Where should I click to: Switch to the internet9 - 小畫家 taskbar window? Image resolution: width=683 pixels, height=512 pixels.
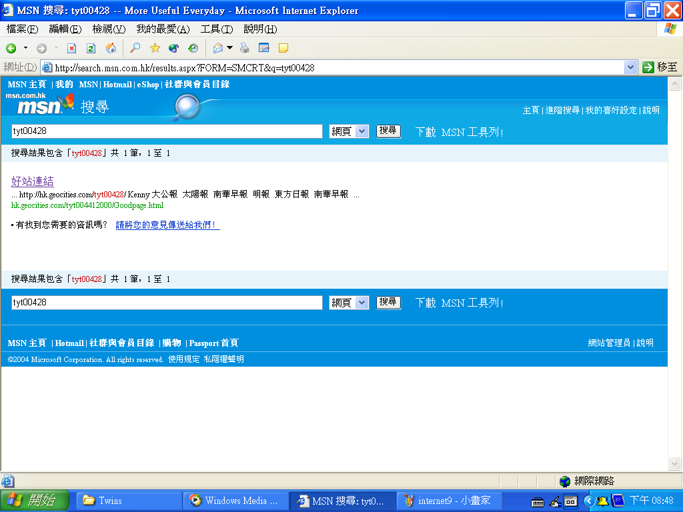pyautogui.click(x=450, y=501)
